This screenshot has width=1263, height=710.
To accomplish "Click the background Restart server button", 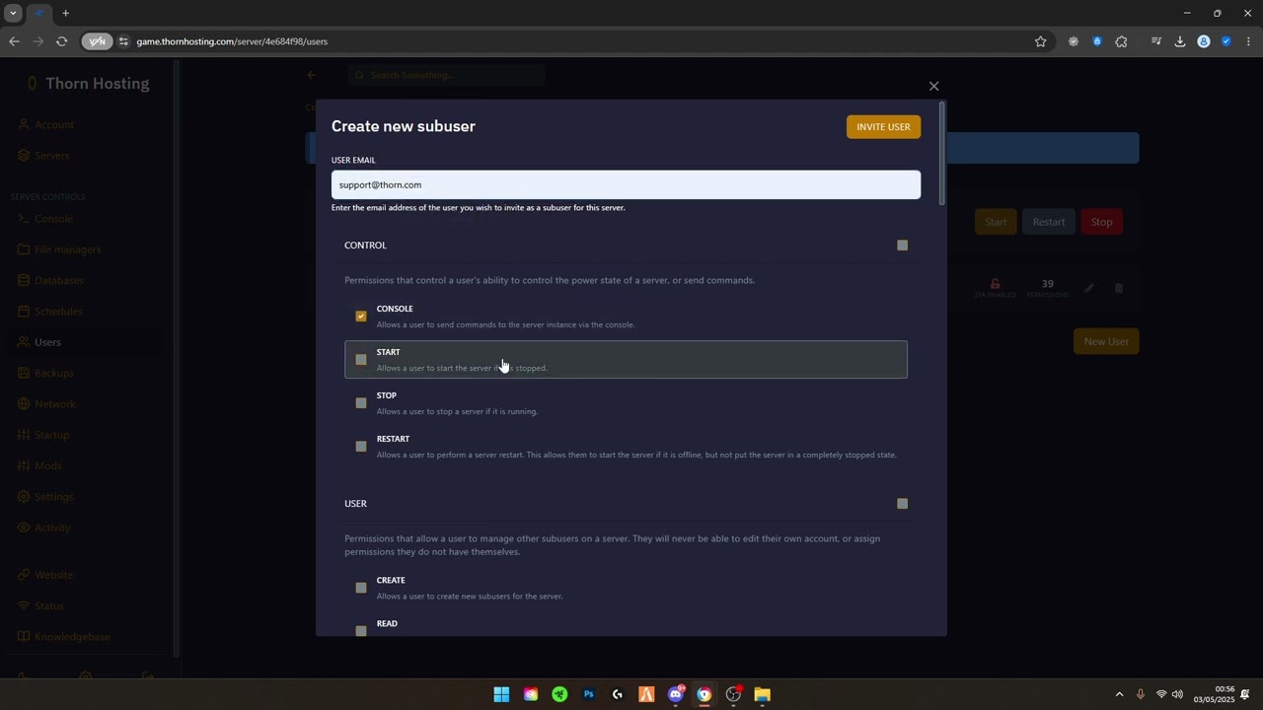I will pos(1048,222).
